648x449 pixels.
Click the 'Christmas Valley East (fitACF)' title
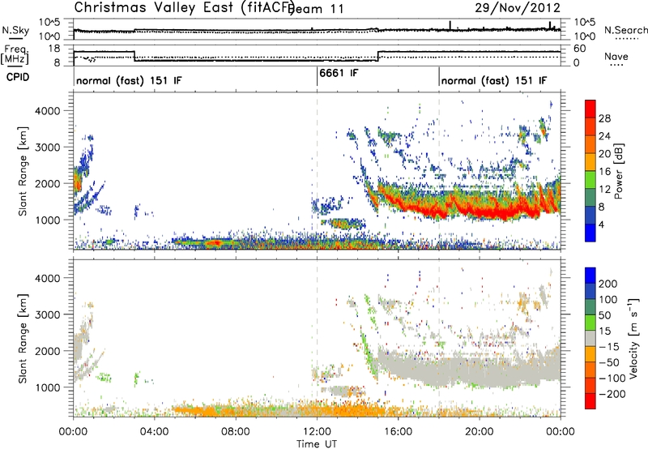point(185,7)
